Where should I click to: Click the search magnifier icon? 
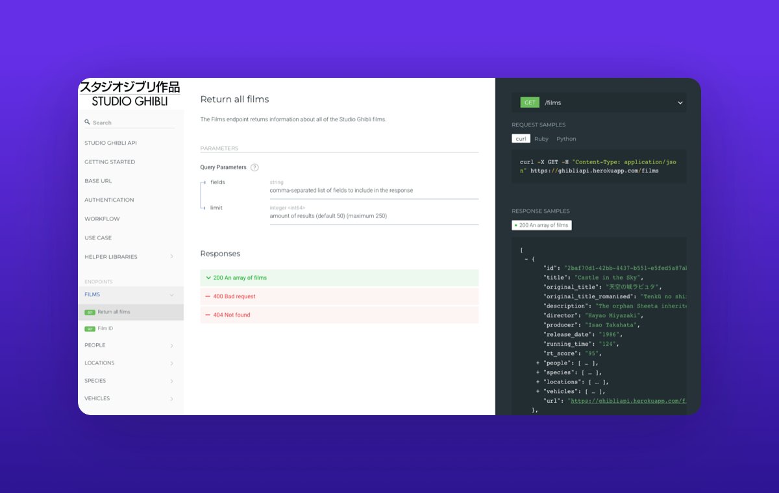88,122
